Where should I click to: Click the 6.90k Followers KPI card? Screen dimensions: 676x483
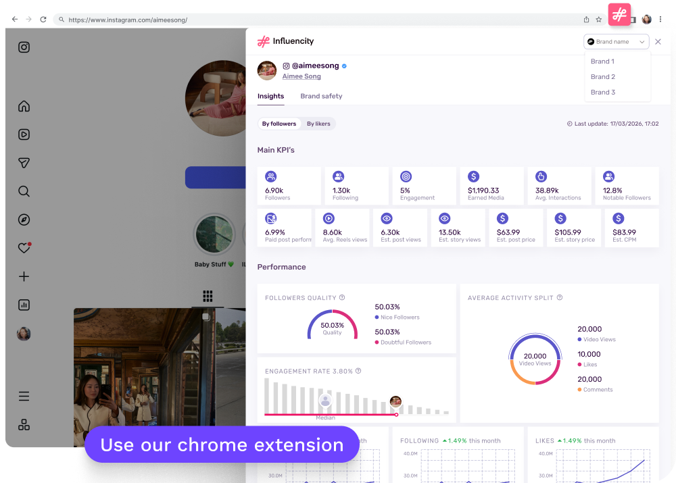coord(289,186)
